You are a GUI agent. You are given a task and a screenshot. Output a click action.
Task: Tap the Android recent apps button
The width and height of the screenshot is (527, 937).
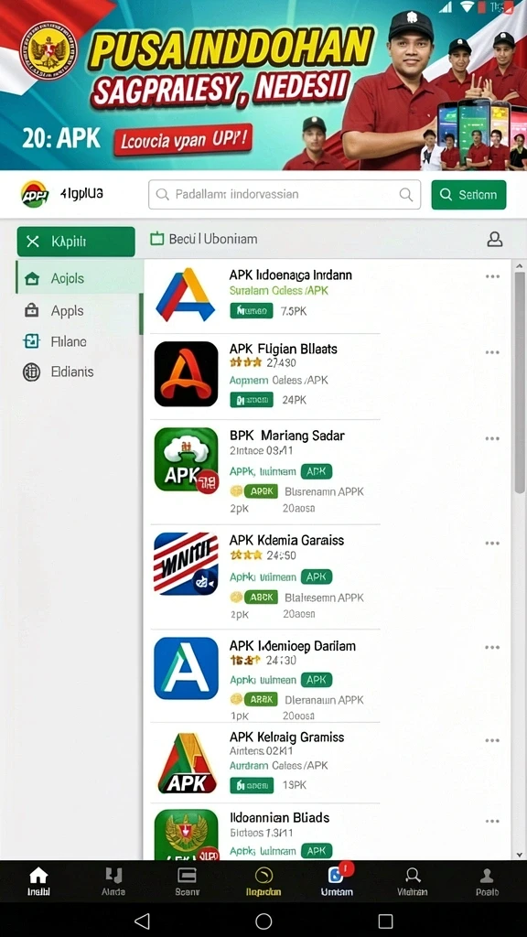click(385, 921)
